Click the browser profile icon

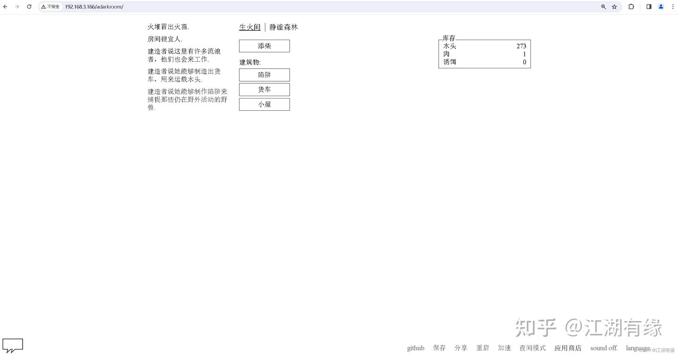point(661,7)
